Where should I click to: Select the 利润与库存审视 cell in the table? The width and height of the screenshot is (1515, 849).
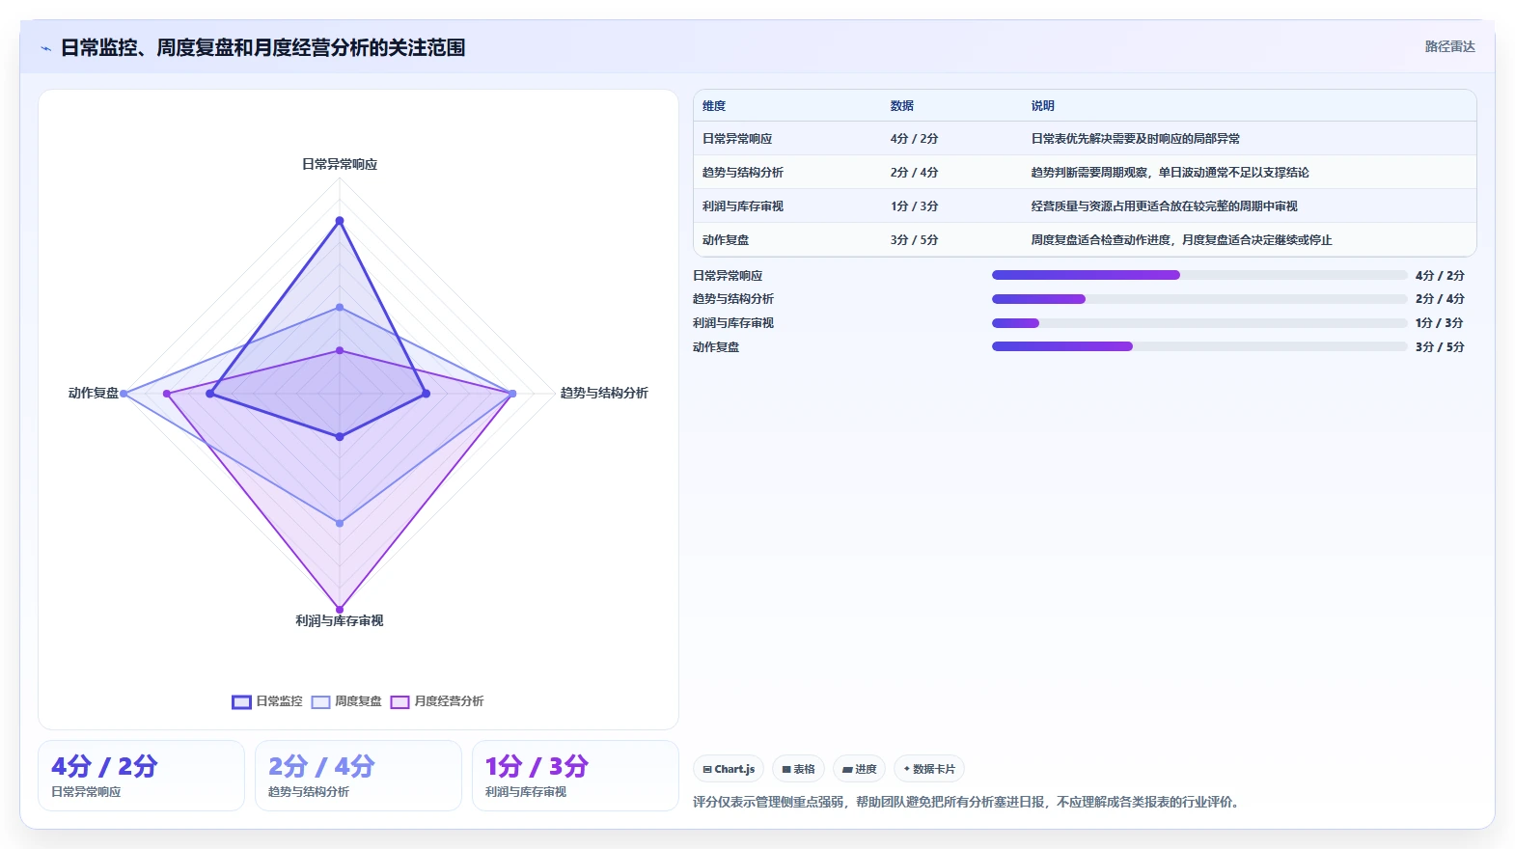pyautogui.click(x=743, y=206)
